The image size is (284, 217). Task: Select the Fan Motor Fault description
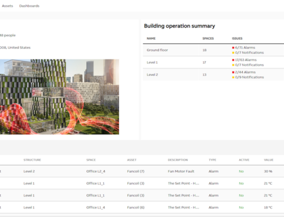(181, 171)
